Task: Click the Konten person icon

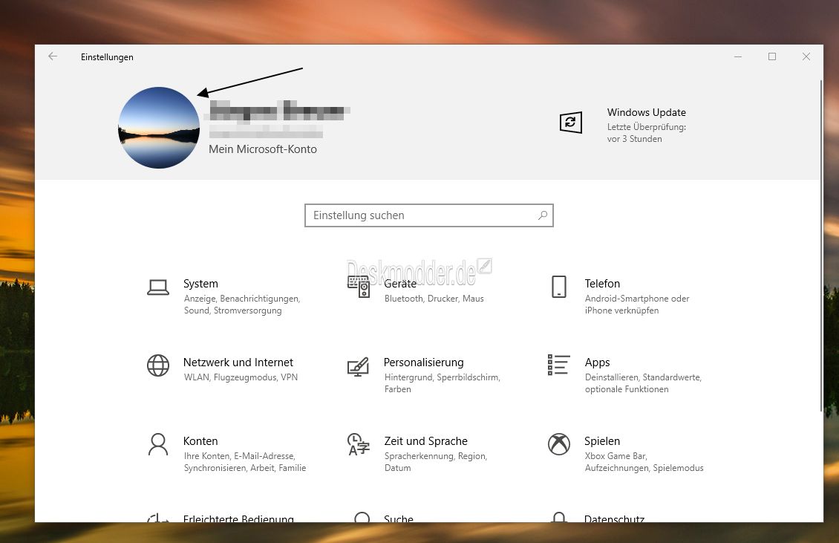Action: point(158,444)
